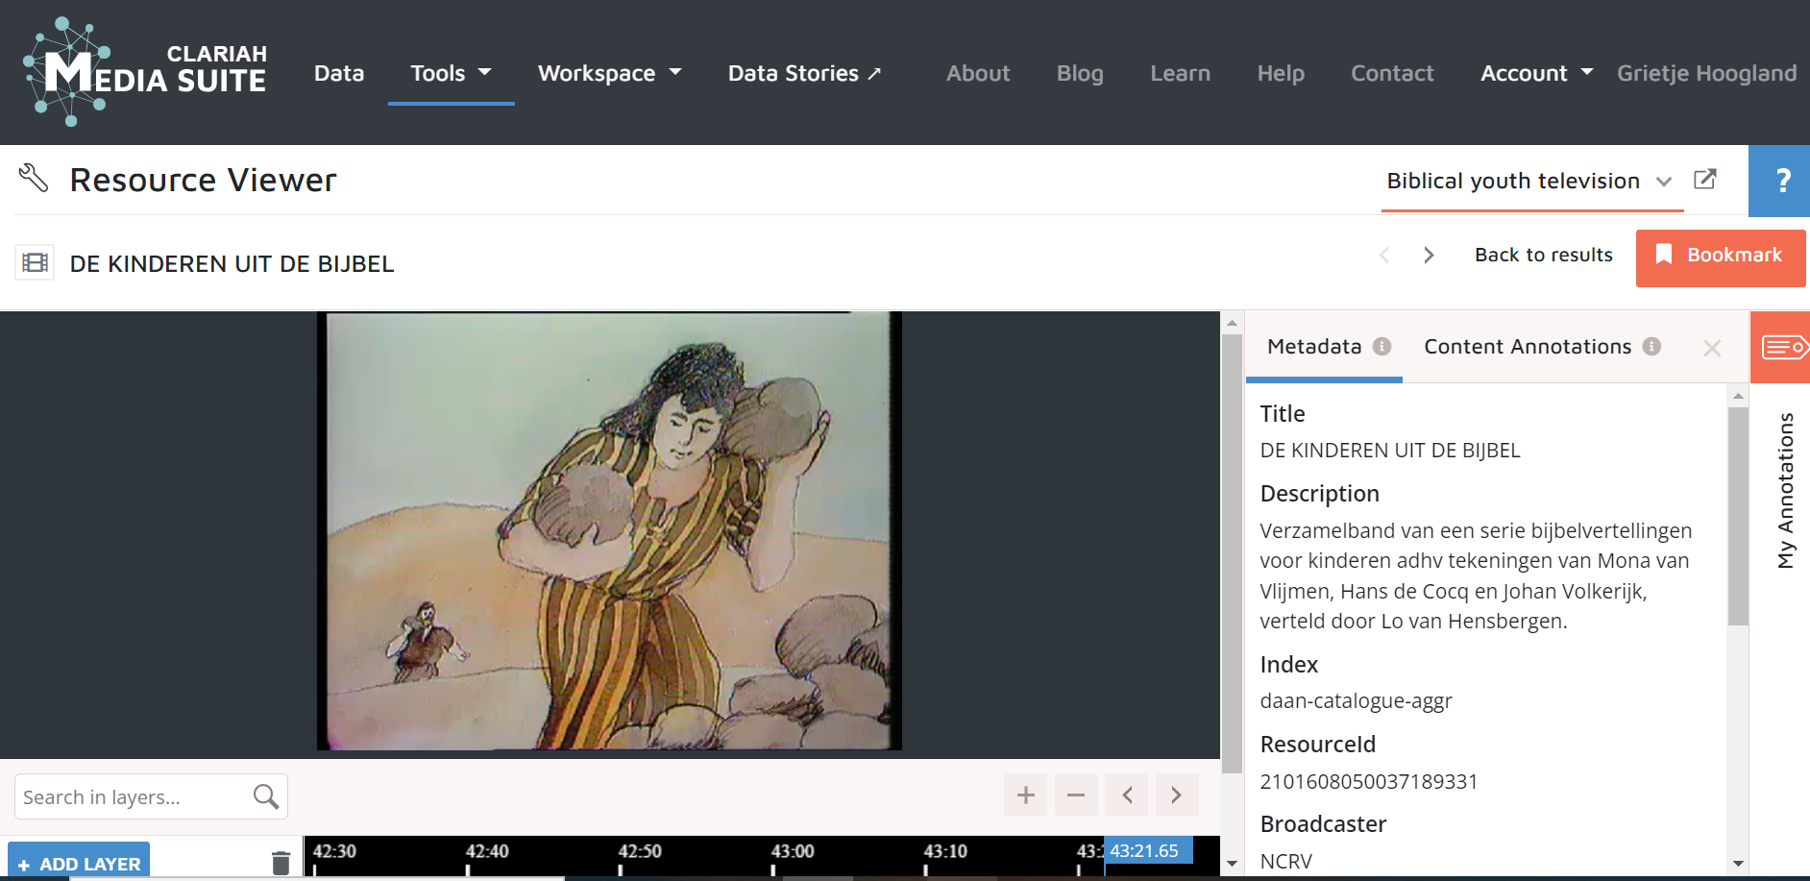Bookmark this resource
The image size is (1810, 881).
click(x=1720, y=256)
